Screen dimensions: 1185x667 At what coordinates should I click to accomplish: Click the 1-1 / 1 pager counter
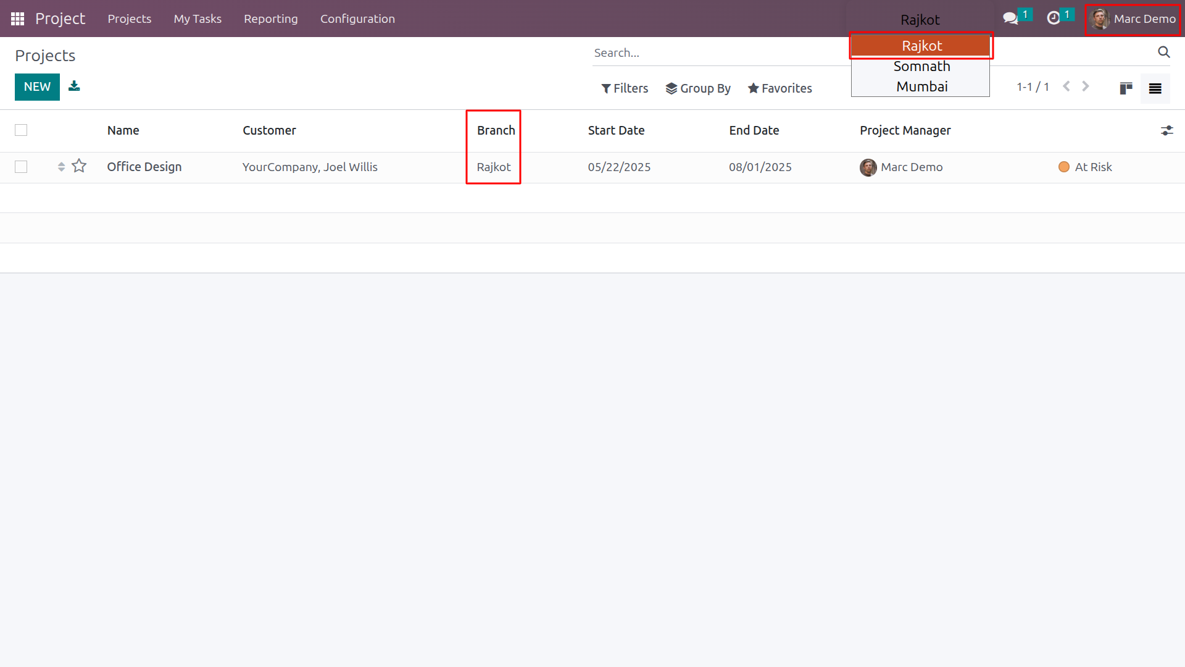[x=1033, y=86]
